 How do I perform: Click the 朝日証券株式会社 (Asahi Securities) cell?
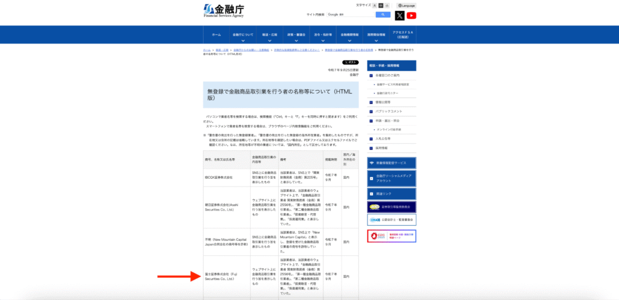[227, 208]
